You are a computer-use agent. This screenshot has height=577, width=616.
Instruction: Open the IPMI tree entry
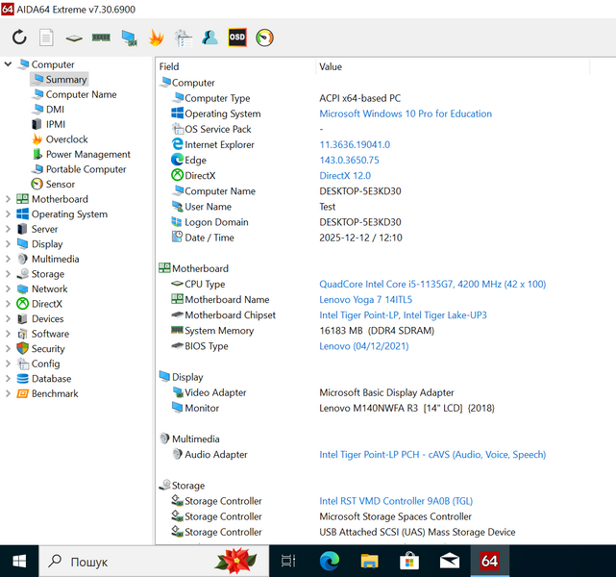(56, 124)
